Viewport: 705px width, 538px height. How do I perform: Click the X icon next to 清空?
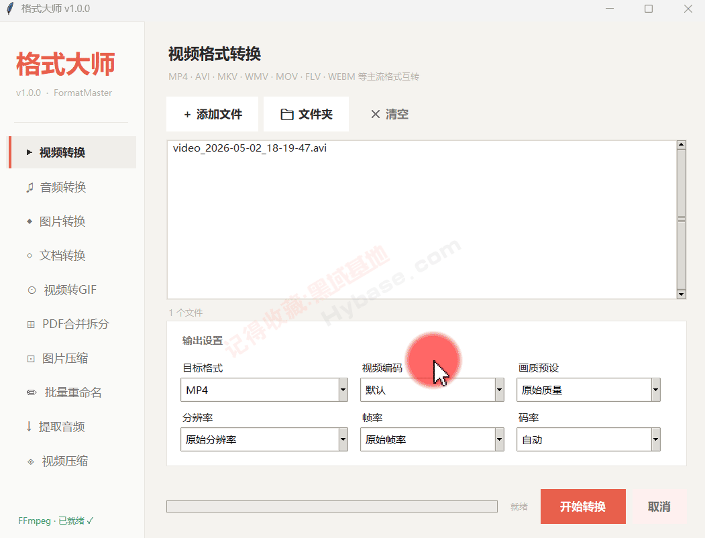pyautogui.click(x=376, y=114)
